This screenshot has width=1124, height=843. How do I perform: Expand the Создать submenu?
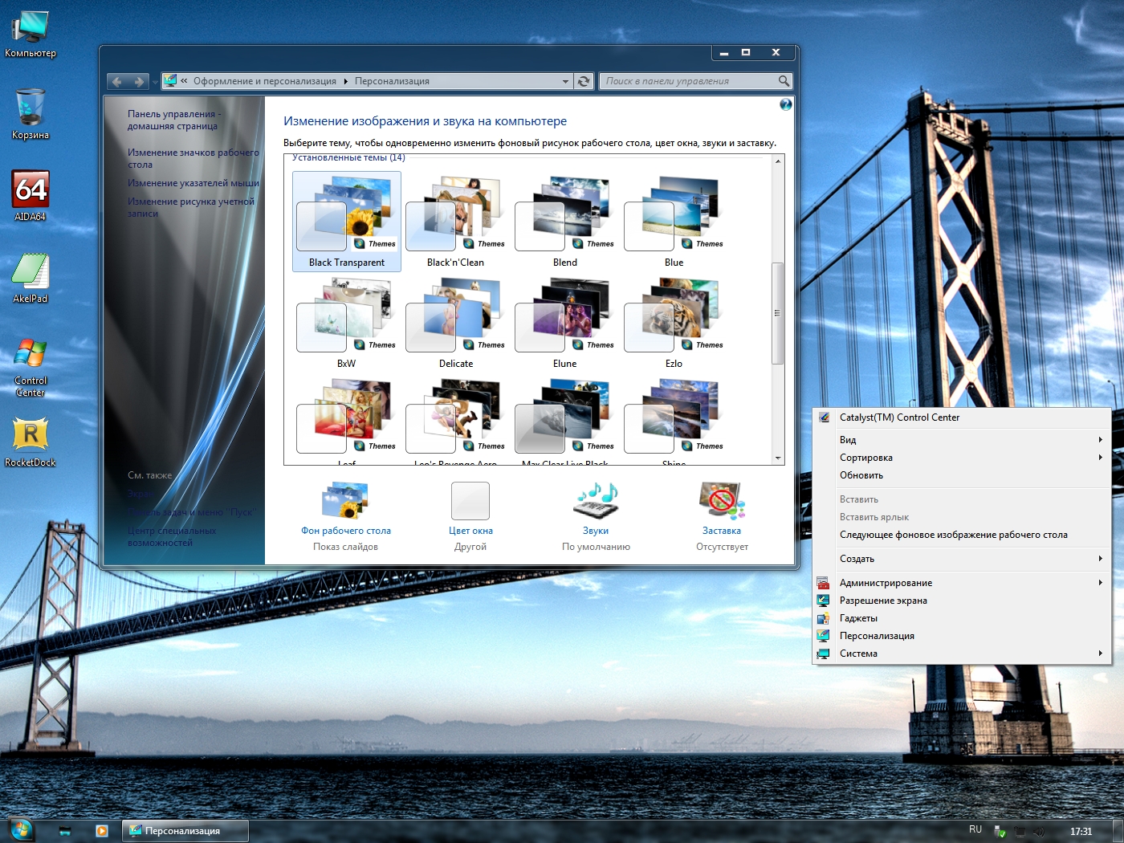[962, 559]
